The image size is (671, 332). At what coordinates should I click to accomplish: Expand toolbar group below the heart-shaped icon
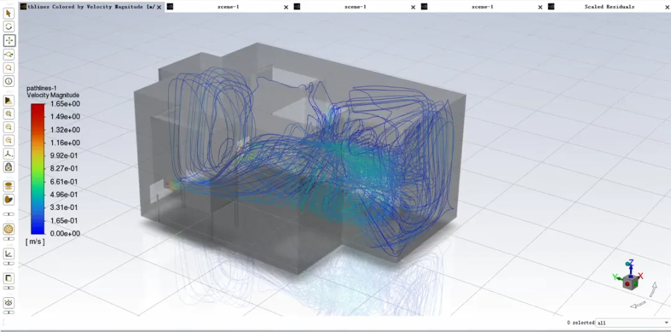pos(9,213)
